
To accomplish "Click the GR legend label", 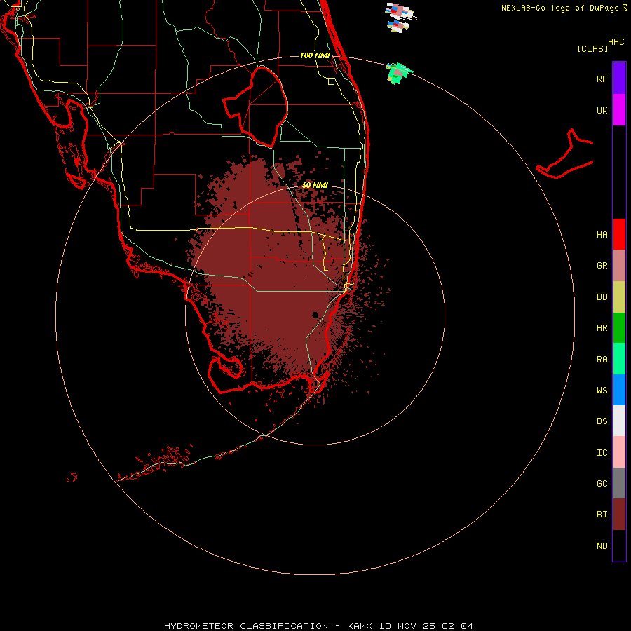I will coord(602,266).
